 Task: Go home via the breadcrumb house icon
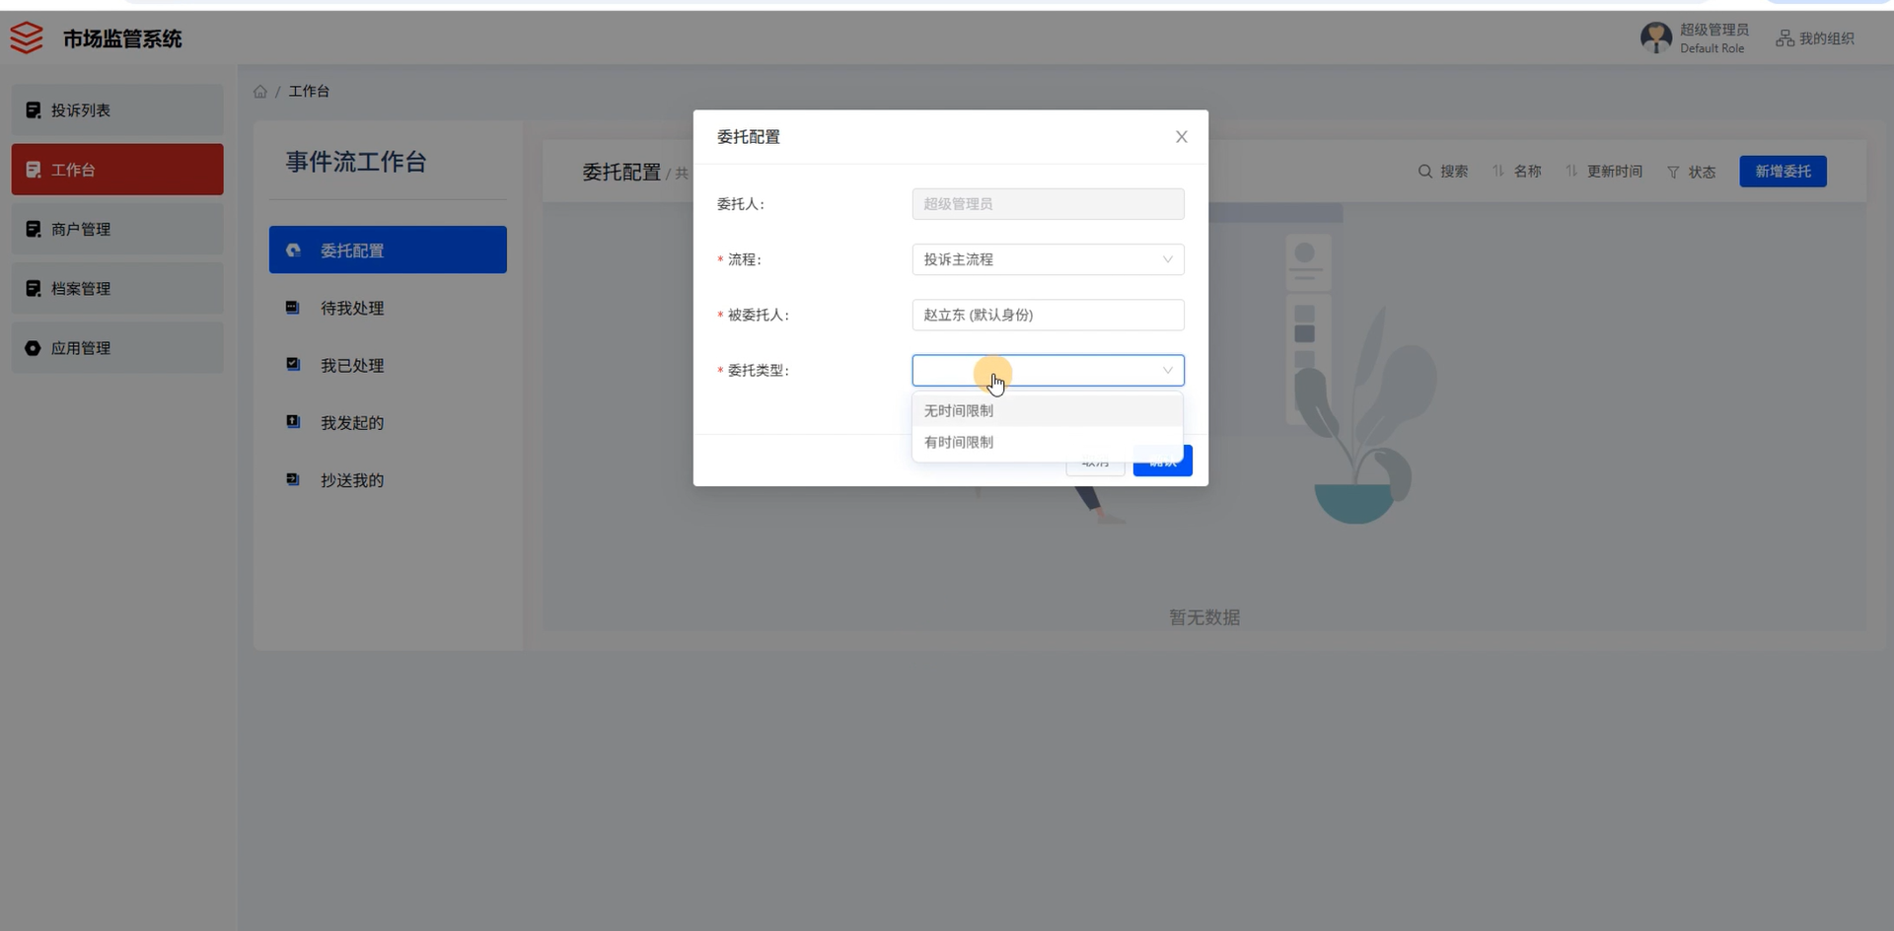pyautogui.click(x=260, y=92)
